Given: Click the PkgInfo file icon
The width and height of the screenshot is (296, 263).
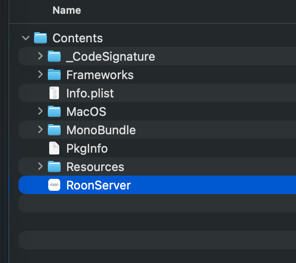Looking at the screenshot, I should 54,148.
